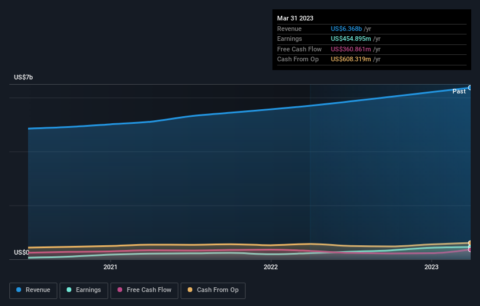480x306 pixels.
Task: Click the Revenue label in the tooltip
Action: 289,29
